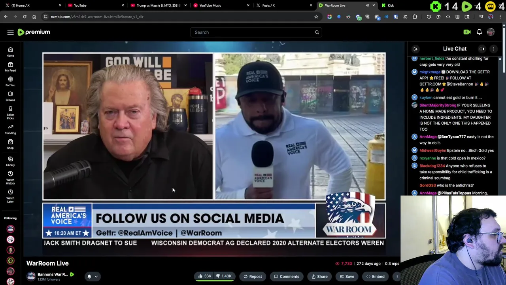Click the code brackets toolbar icon
Image resolution: width=506 pixels, height=285 pixels.
[448, 17]
